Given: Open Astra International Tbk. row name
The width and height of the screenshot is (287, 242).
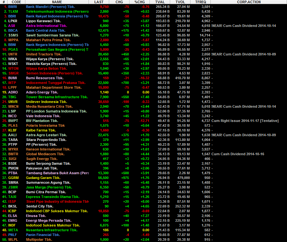Looking at the screenshot, I should click(x=46, y=26).
